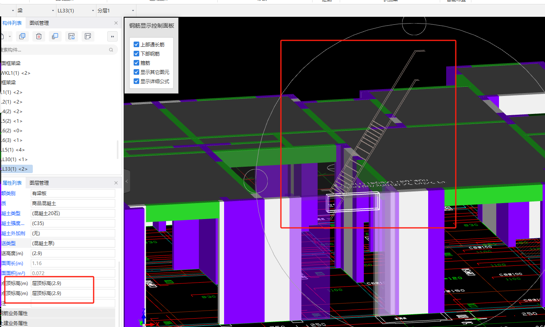Switch to 属性列表 tab

click(x=12, y=183)
